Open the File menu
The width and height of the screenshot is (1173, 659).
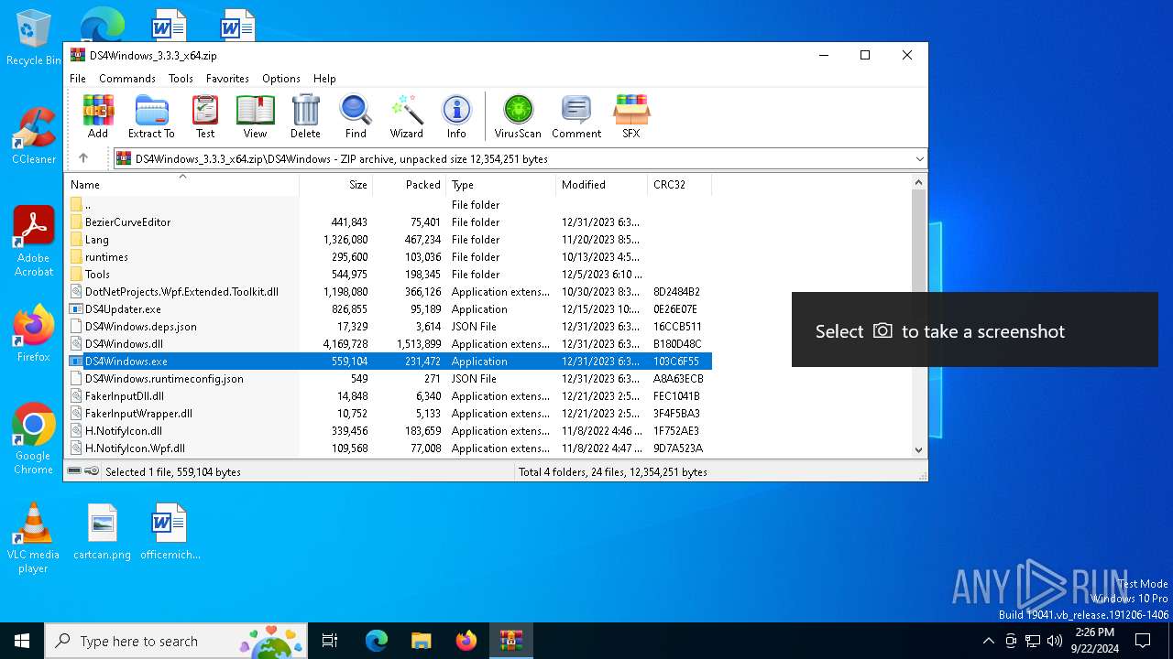pyautogui.click(x=78, y=79)
